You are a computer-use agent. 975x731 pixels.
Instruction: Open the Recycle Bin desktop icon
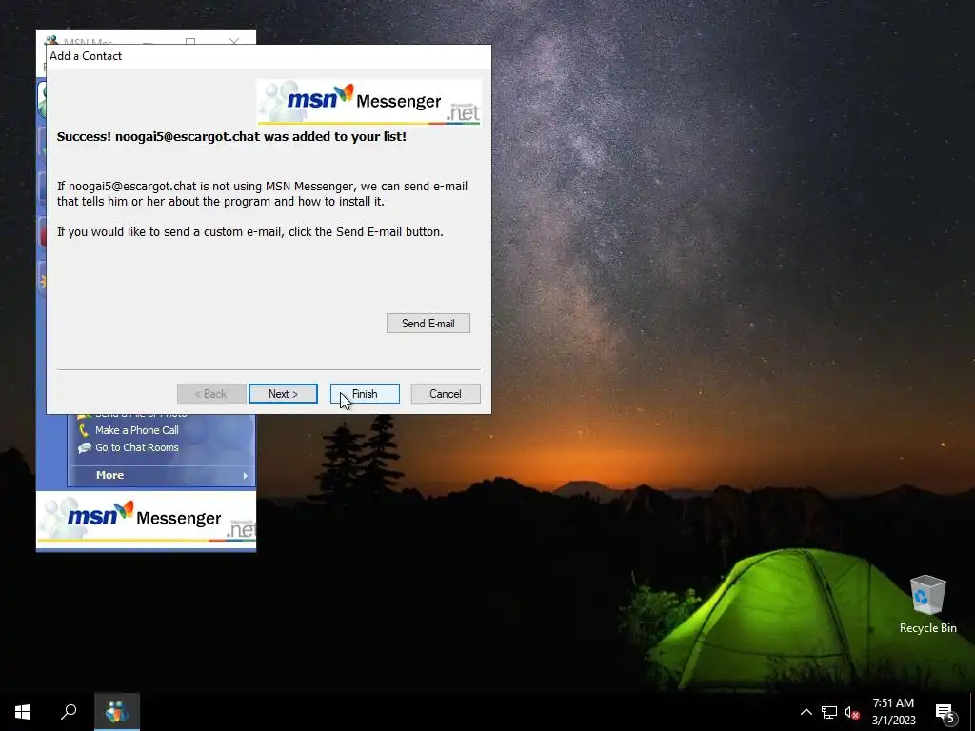927,604
